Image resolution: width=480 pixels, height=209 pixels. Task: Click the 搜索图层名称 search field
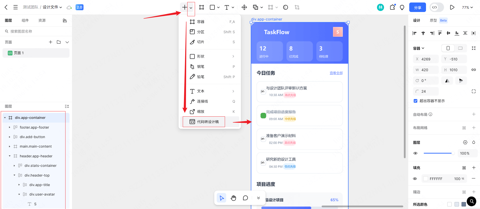point(37,31)
